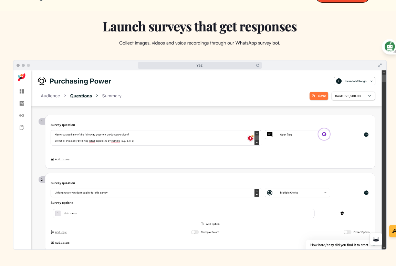The width and height of the screenshot is (396, 266).
Task: Click the stepper arrows on question 2 textbox
Action: [257, 193]
